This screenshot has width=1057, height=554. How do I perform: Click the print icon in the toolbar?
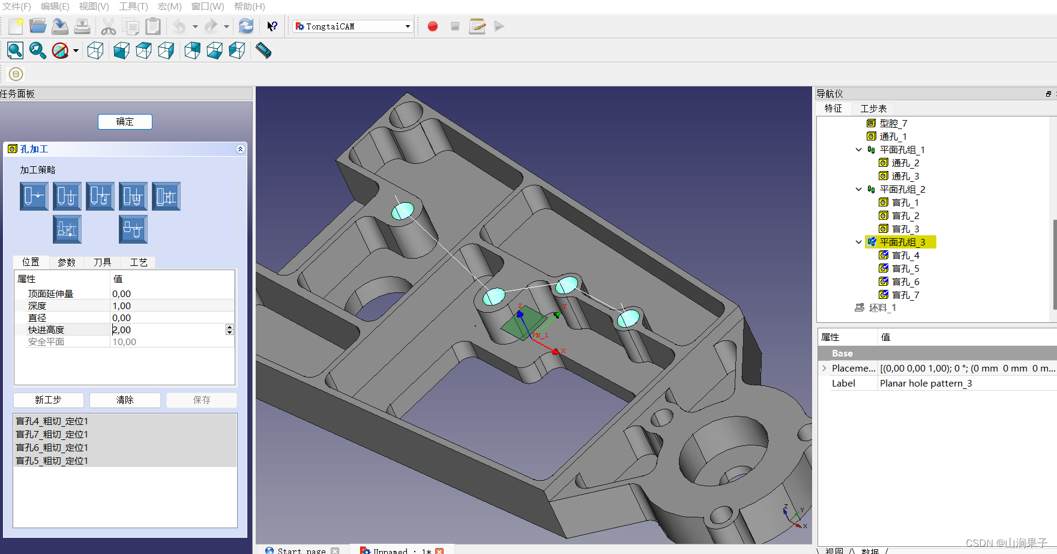tap(82, 26)
